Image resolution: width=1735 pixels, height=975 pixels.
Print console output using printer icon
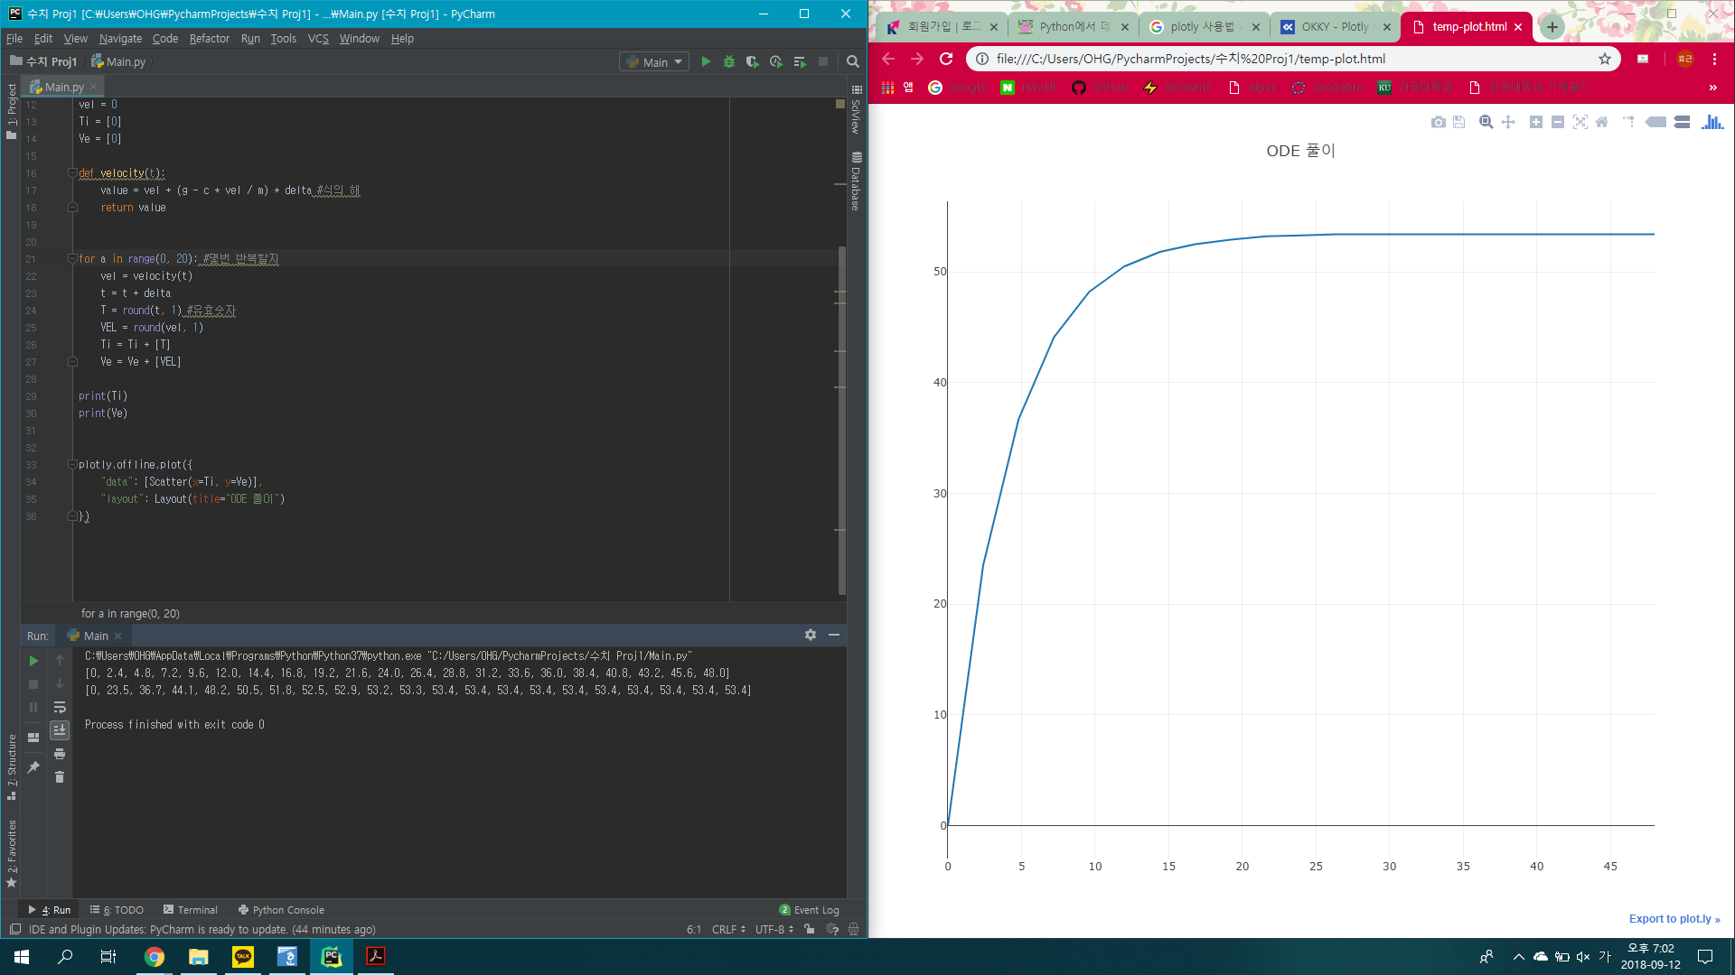point(60,754)
